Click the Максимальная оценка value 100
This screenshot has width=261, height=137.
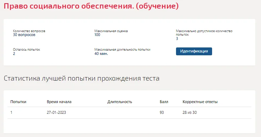tap(97, 35)
